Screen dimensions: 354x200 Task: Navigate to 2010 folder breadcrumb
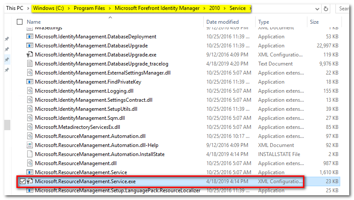215,8
